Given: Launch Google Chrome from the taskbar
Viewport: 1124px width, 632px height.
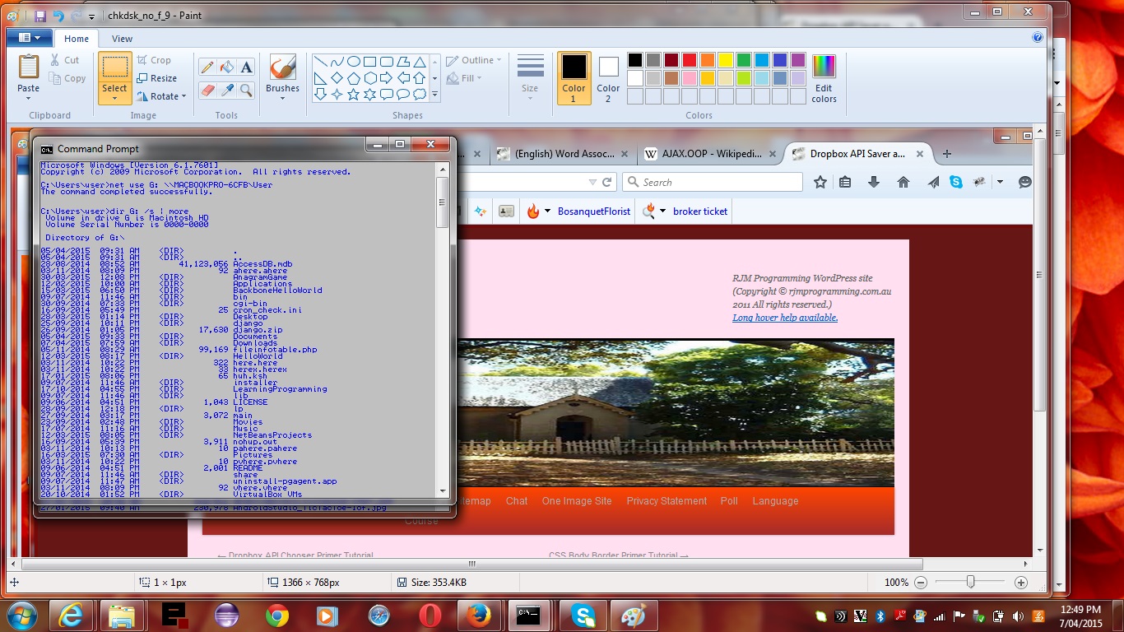Looking at the screenshot, I should (x=277, y=616).
